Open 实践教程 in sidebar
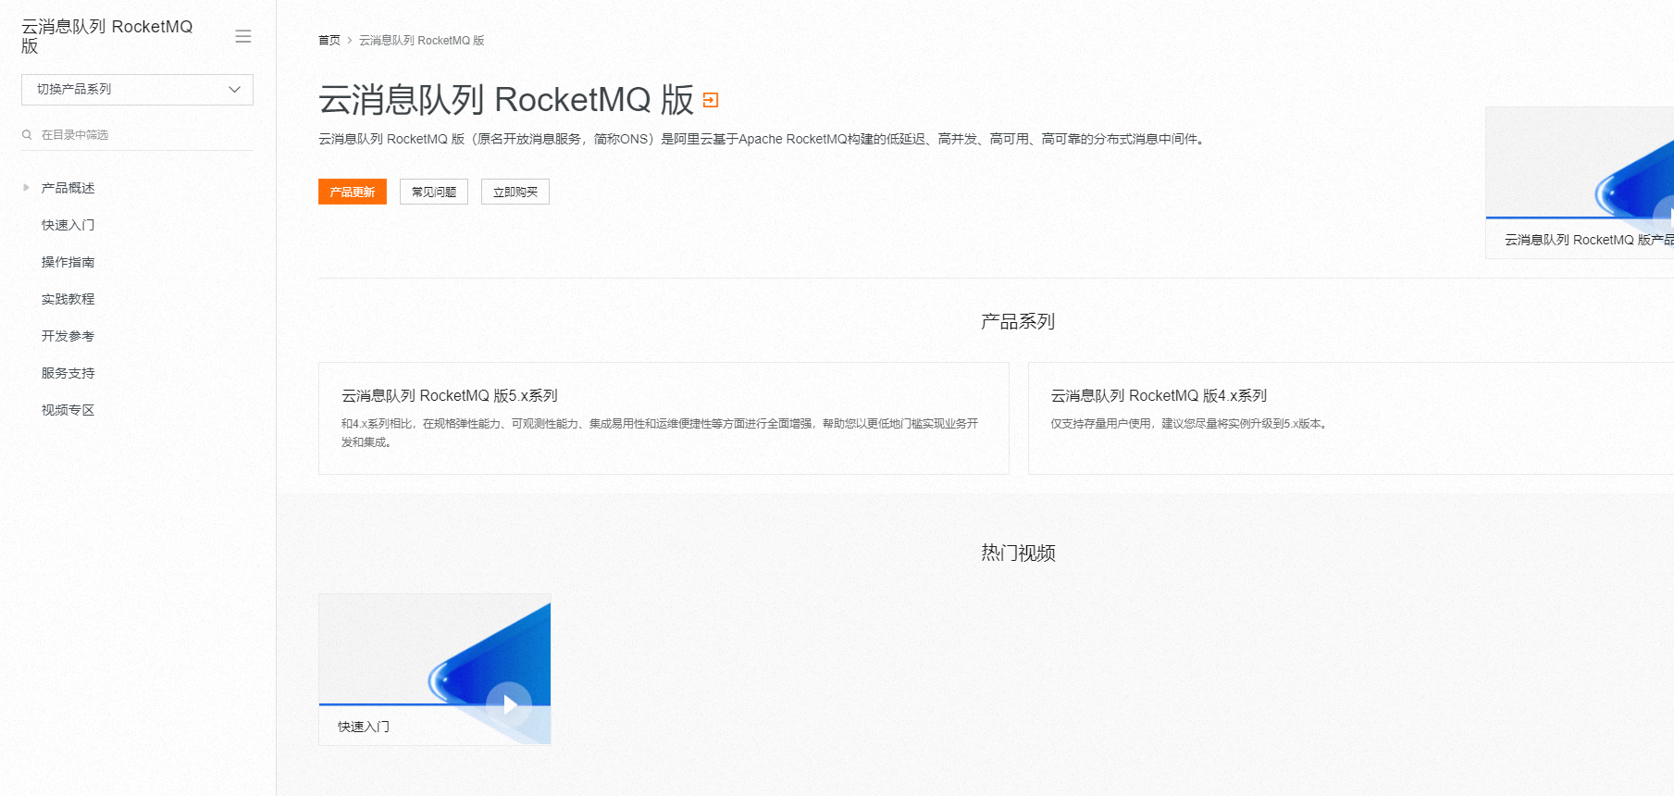Viewport: 1674px width, 796px height. pos(68,299)
